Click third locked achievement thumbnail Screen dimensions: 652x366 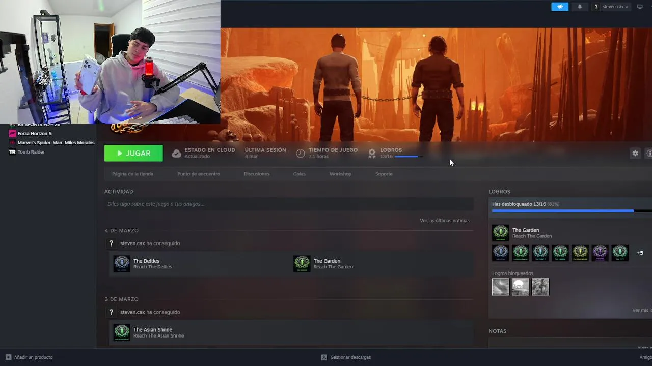pos(540,287)
